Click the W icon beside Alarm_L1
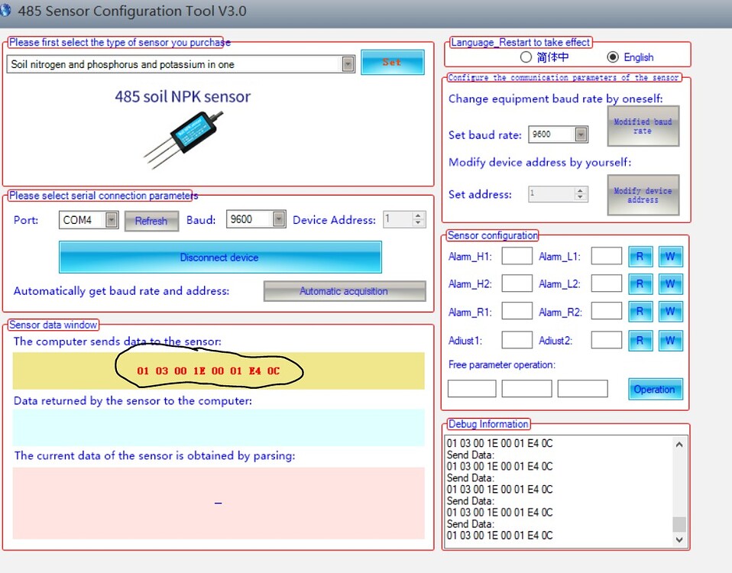Viewport: 732px width, 573px height. pos(670,256)
